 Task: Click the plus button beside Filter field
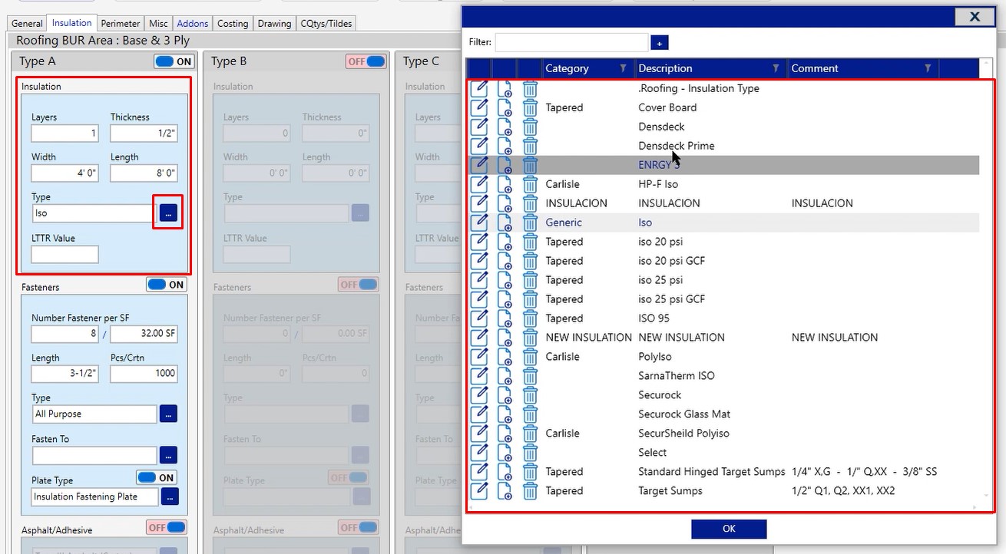pyautogui.click(x=659, y=43)
